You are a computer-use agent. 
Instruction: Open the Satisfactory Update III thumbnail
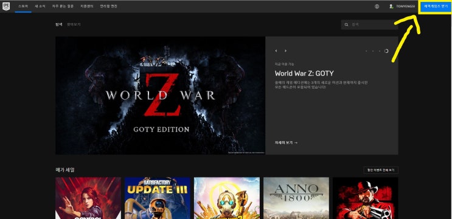(158, 198)
